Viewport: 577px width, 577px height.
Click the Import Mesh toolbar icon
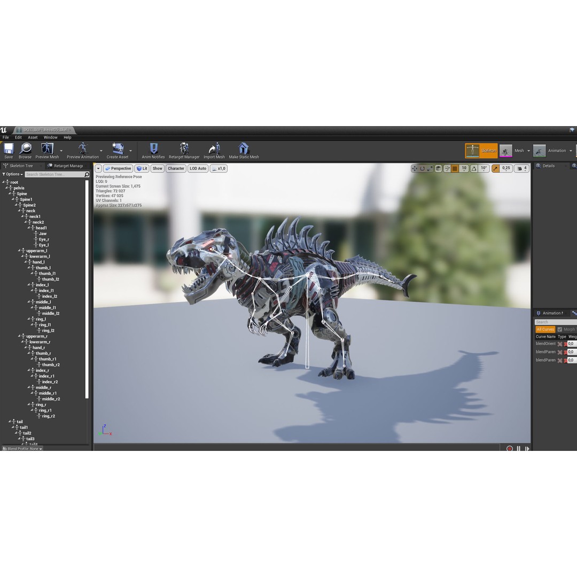[214, 149]
